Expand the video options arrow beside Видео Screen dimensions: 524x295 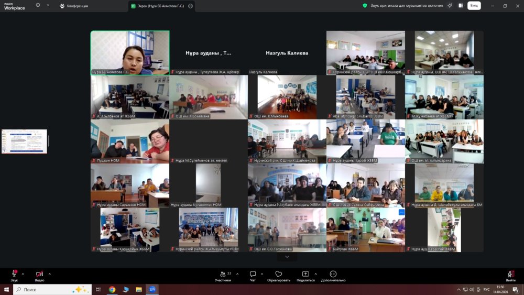point(49,274)
